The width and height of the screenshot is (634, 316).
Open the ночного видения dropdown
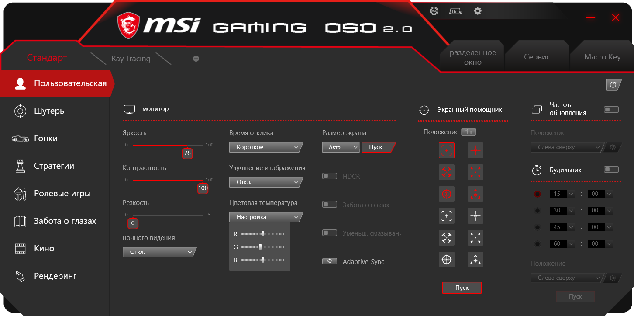(159, 252)
